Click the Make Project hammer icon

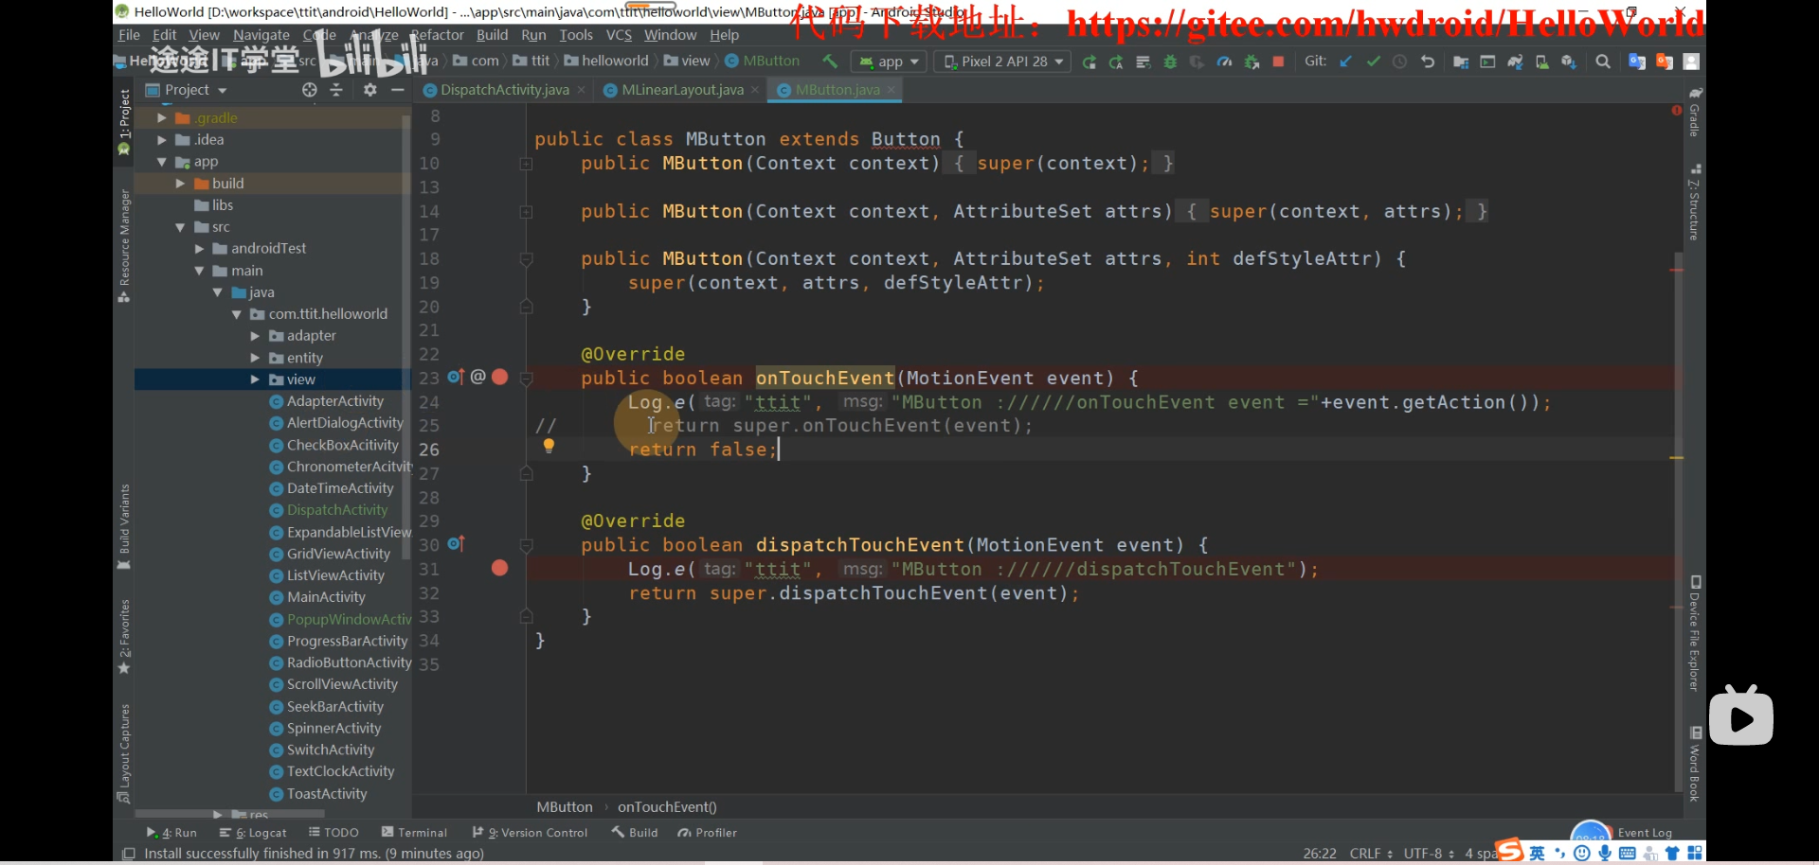pyautogui.click(x=830, y=62)
